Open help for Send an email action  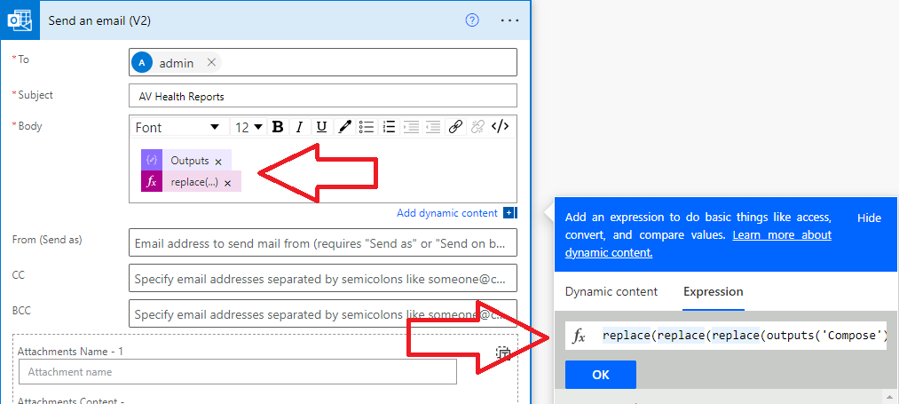(472, 20)
